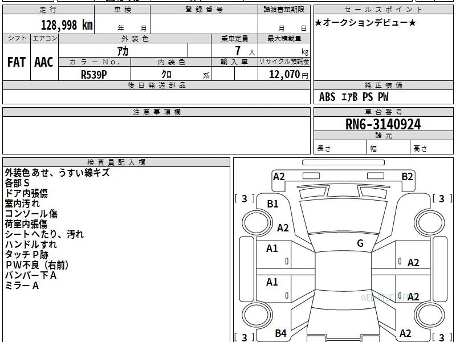This screenshot has width=456, height=342.
Task: Select PW in the equipment list
Action: [x=383, y=97]
